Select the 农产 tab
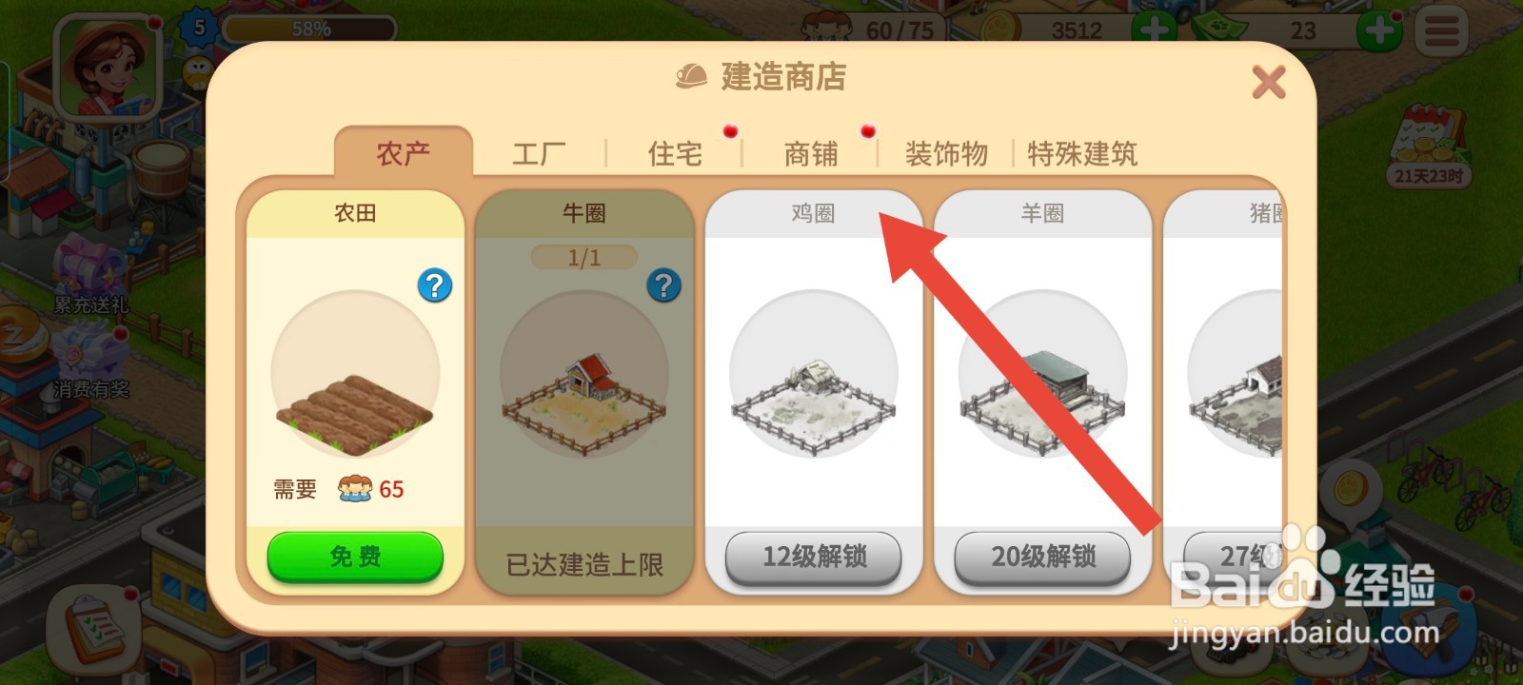 point(404,152)
